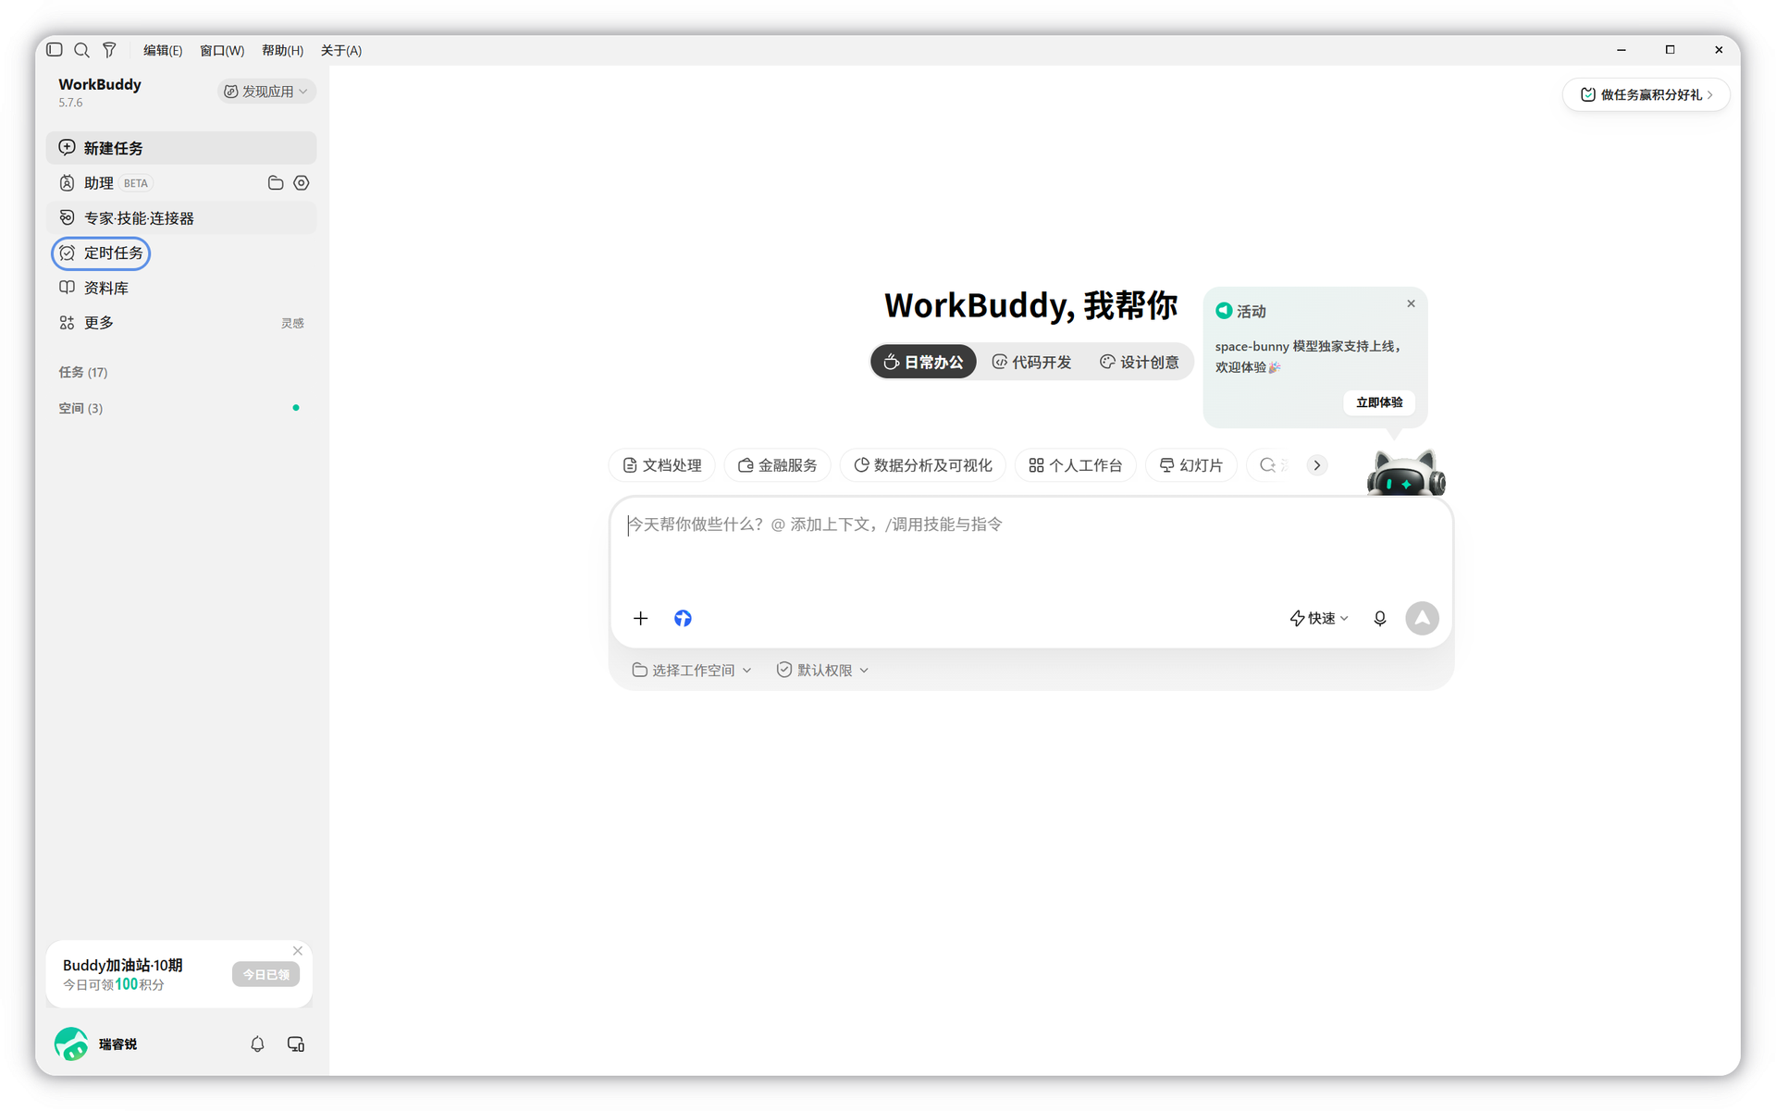The image size is (1776, 1111).
Task: Open the 默认权限 dropdown
Action: click(822, 670)
